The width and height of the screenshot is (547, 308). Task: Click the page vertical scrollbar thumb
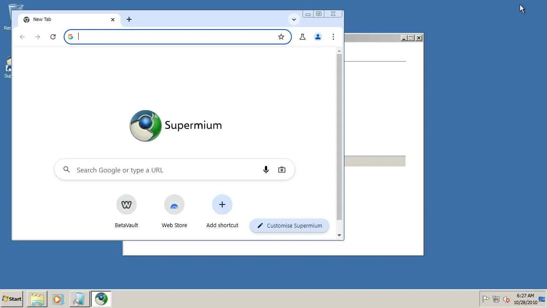click(x=339, y=137)
